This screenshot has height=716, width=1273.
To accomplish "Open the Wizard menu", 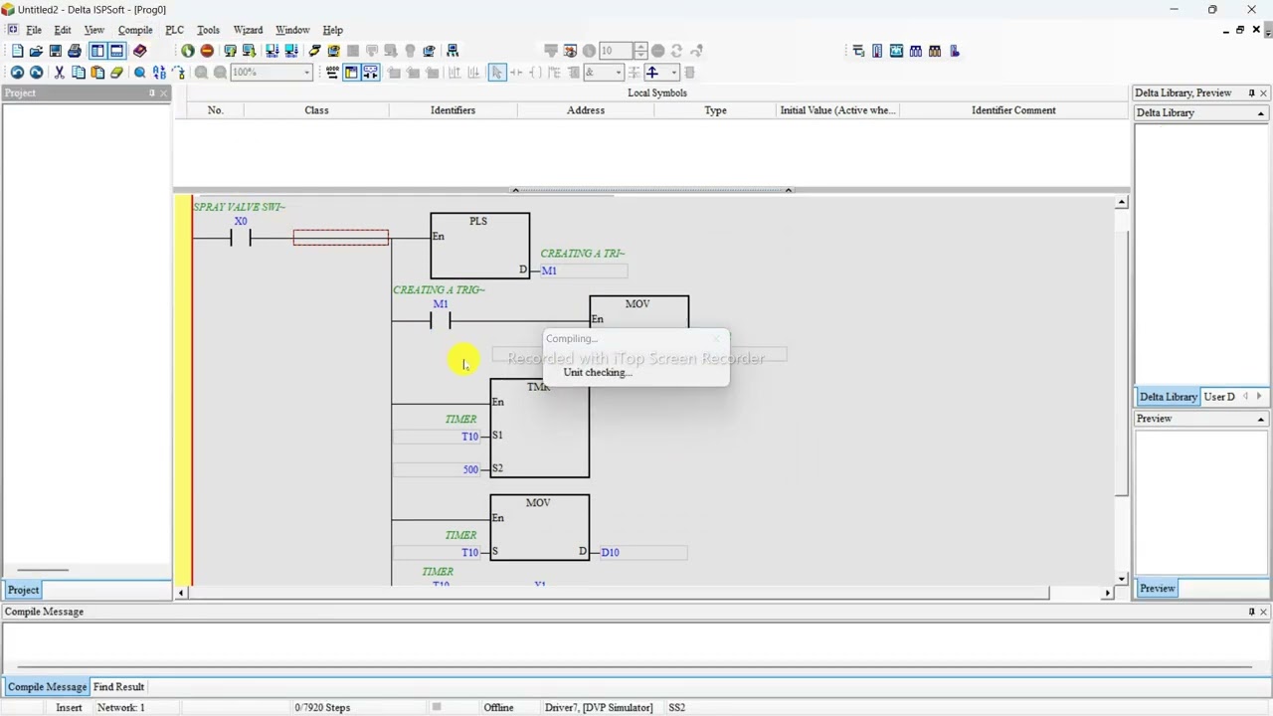I will (x=248, y=30).
